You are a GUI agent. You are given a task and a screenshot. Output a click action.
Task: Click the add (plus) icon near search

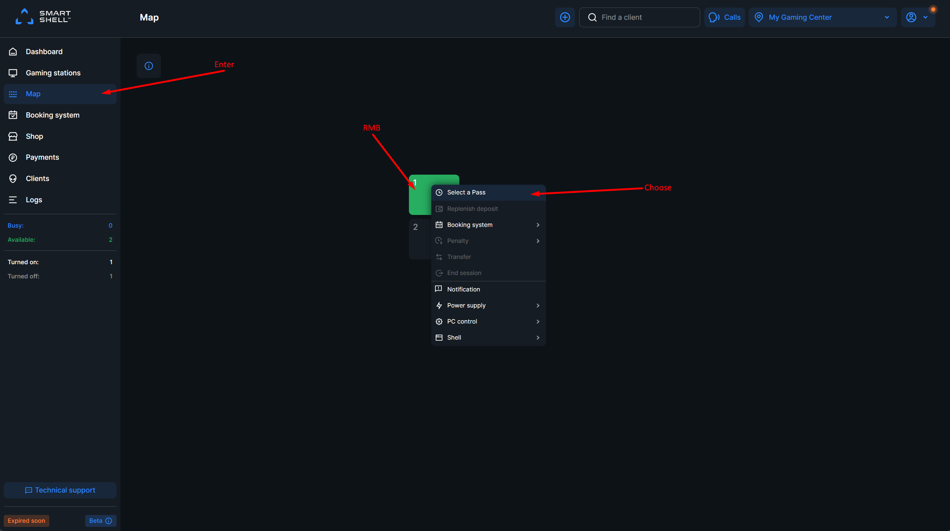tap(565, 17)
